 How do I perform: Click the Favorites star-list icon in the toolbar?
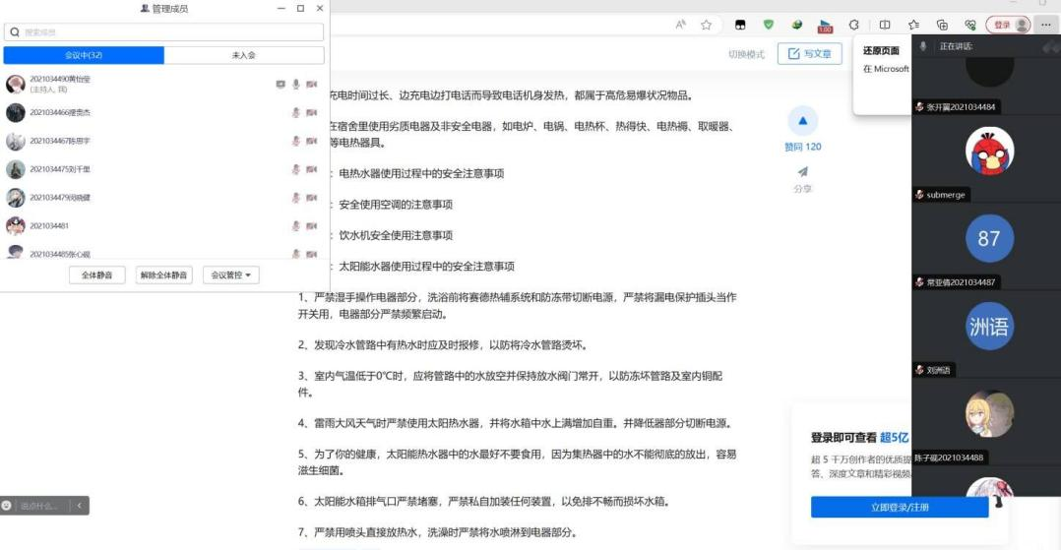[x=913, y=25]
